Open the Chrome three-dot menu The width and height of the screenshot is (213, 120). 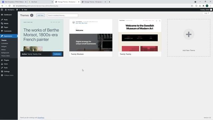[x=211, y=6]
